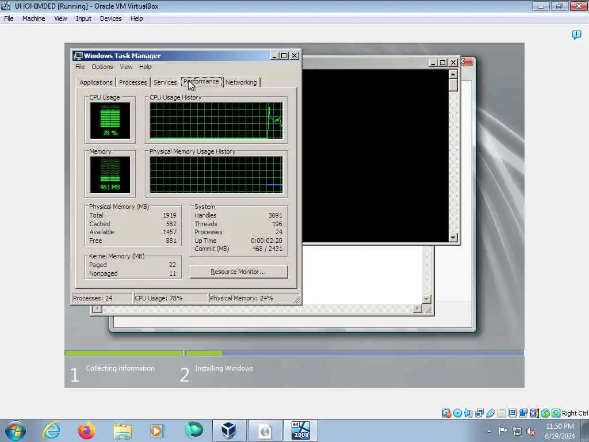Open the VirtualBox View menu
The width and height of the screenshot is (589, 442).
click(x=60, y=18)
